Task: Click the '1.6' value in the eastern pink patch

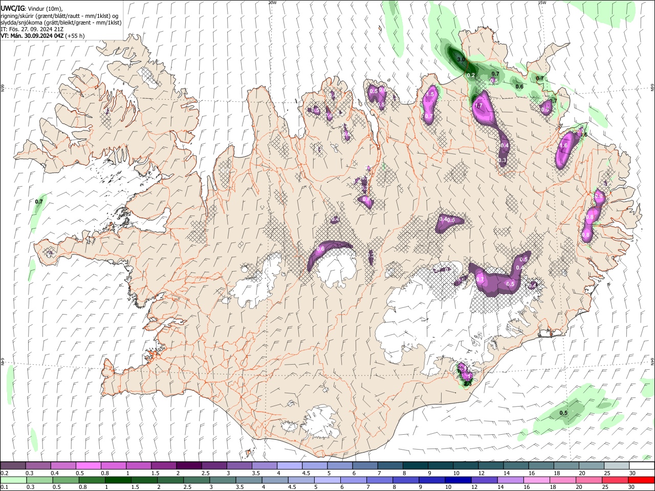Action: click(564, 146)
